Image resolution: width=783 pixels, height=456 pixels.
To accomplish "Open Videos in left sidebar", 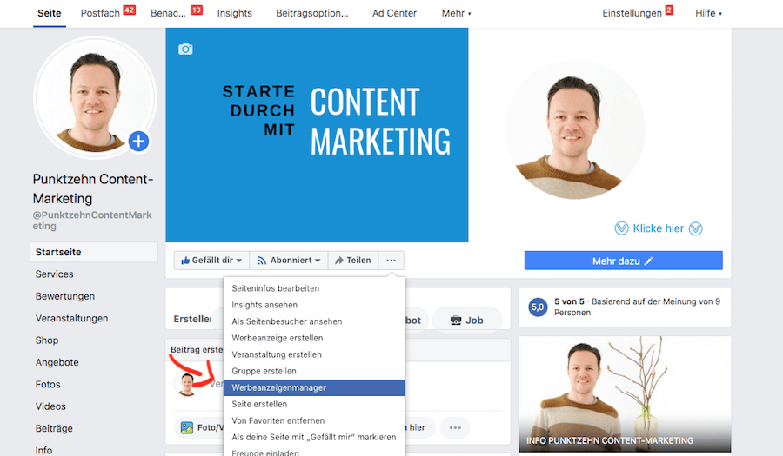I will click(50, 406).
